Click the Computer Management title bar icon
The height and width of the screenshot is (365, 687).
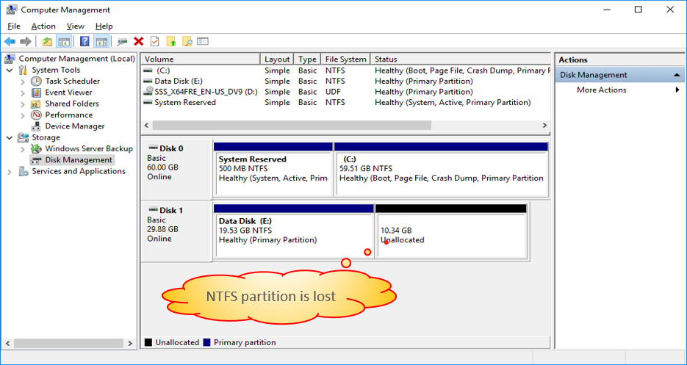pyautogui.click(x=12, y=10)
